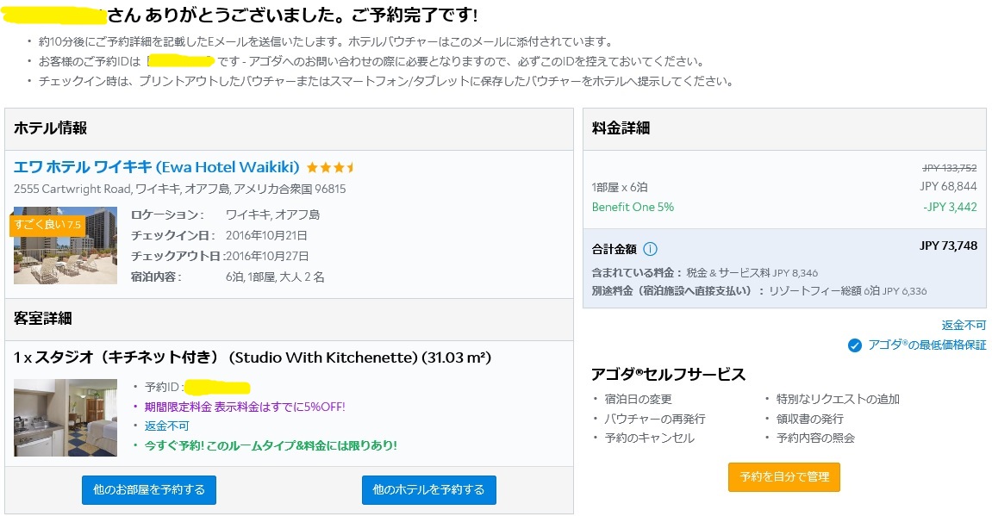
Task: Click the hotel star rating icons
Action: pos(330,168)
